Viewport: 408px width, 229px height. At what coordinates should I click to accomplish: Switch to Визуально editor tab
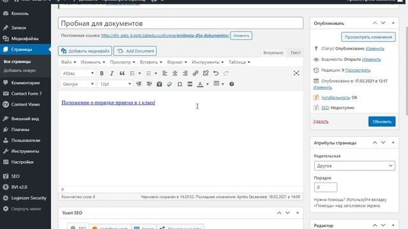tap(273, 52)
